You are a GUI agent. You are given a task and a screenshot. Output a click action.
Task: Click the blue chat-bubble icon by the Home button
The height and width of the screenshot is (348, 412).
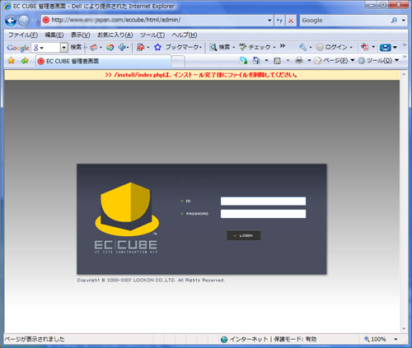tap(243, 60)
